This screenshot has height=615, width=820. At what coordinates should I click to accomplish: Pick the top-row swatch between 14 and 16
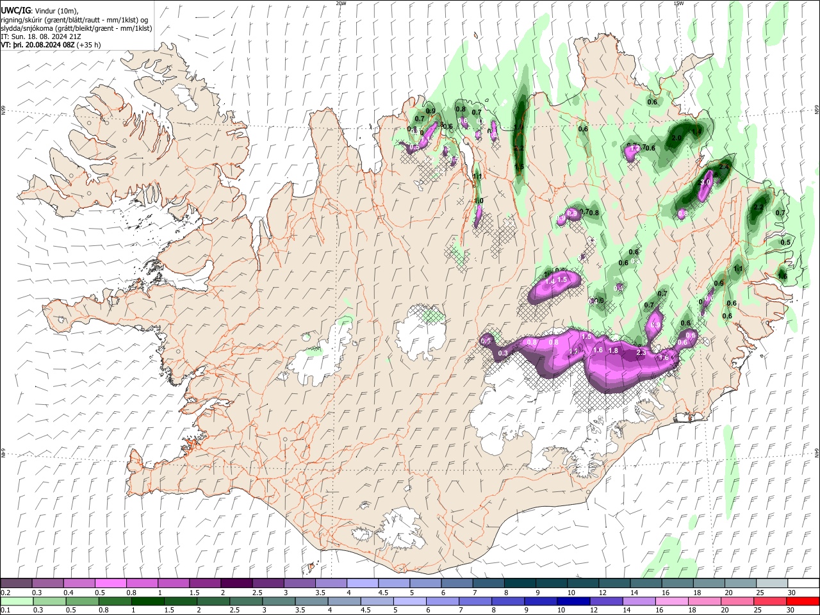(646, 584)
